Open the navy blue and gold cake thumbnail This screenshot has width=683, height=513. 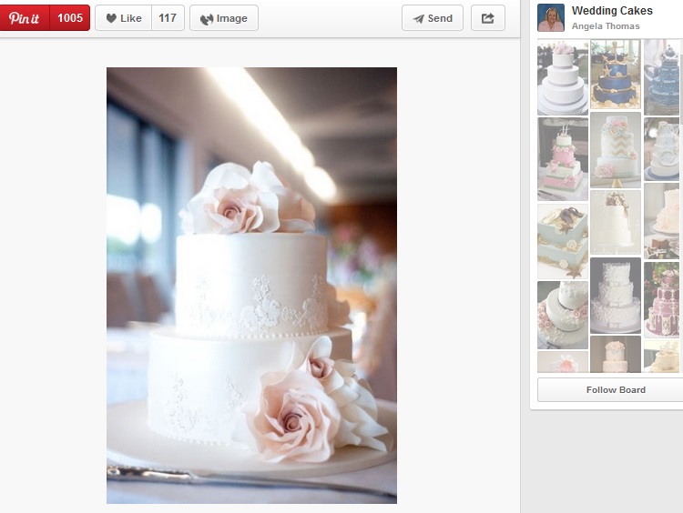coord(616,75)
